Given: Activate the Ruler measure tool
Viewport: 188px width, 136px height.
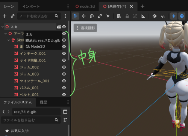Looking at the screenshot, I should (143, 16).
